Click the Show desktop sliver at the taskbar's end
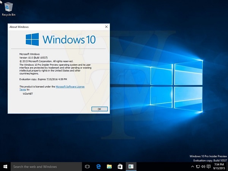This screenshot has height=171, width=228. pos(227,166)
